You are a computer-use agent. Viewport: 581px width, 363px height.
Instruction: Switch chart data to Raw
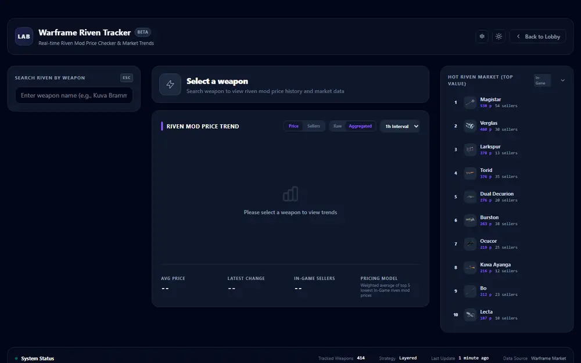point(338,126)
